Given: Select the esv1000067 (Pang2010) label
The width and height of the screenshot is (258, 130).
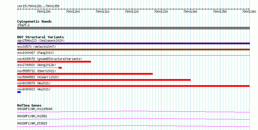Looking at the screenshot, I should pyautogui.click(x=36, y=53).
